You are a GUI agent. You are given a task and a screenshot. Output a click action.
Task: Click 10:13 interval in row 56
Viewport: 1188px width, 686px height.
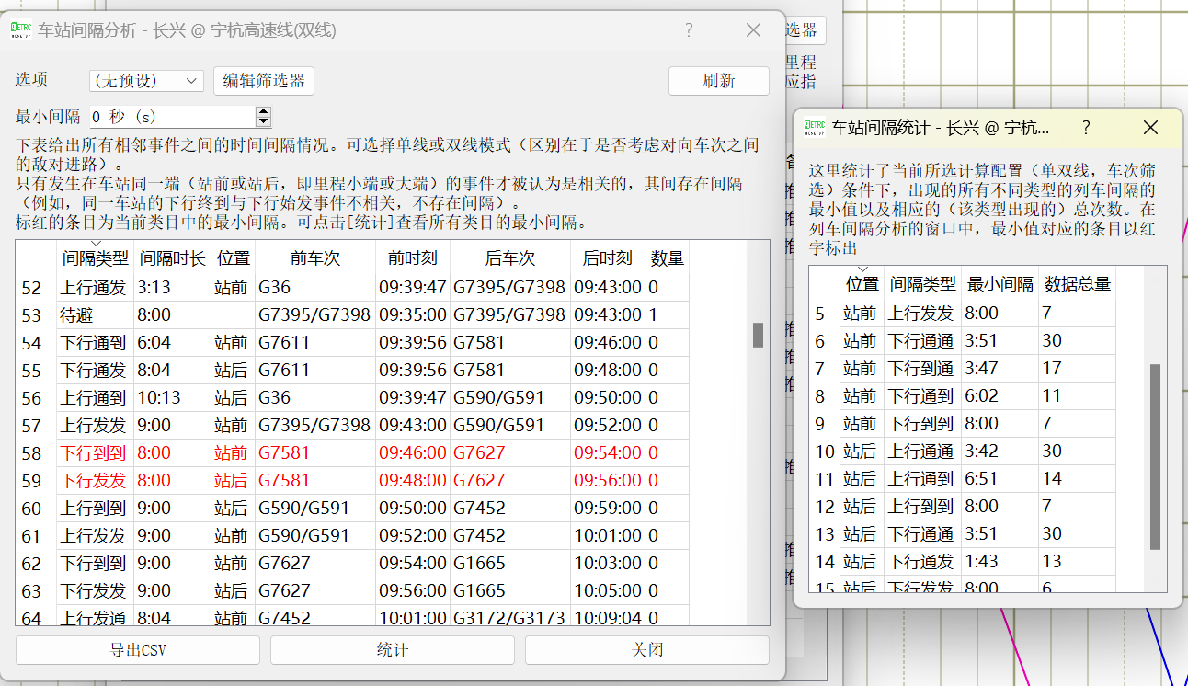173,398
